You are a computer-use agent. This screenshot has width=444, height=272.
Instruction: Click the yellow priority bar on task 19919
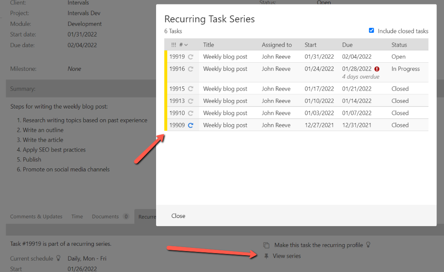pos(166,57)
